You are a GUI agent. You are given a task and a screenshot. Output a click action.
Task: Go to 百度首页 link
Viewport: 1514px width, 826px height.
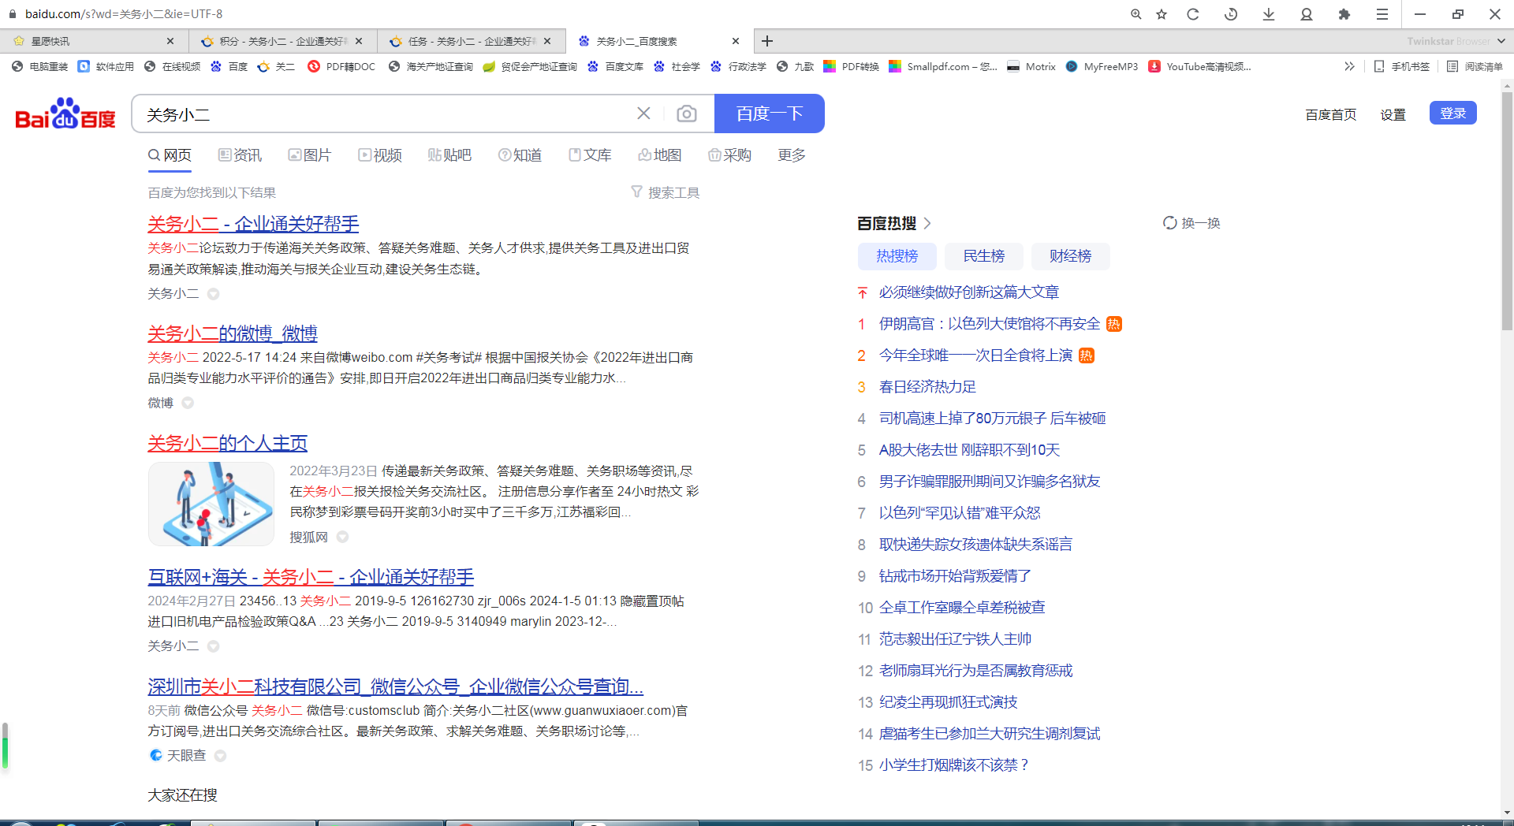[1330, 114]
